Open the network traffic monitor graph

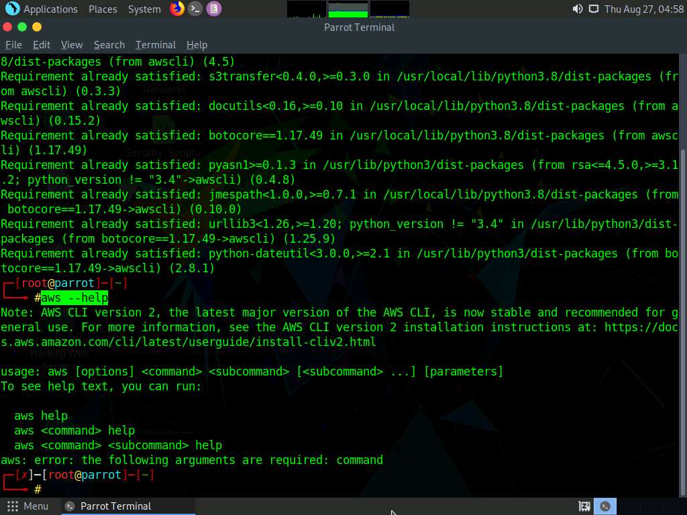tap(389, 9)
